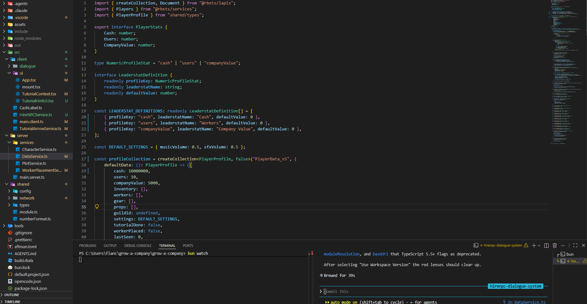Select the bun terminal in the terminal list
The width and height of the screenshot is (587, 304).
point(570,254)
